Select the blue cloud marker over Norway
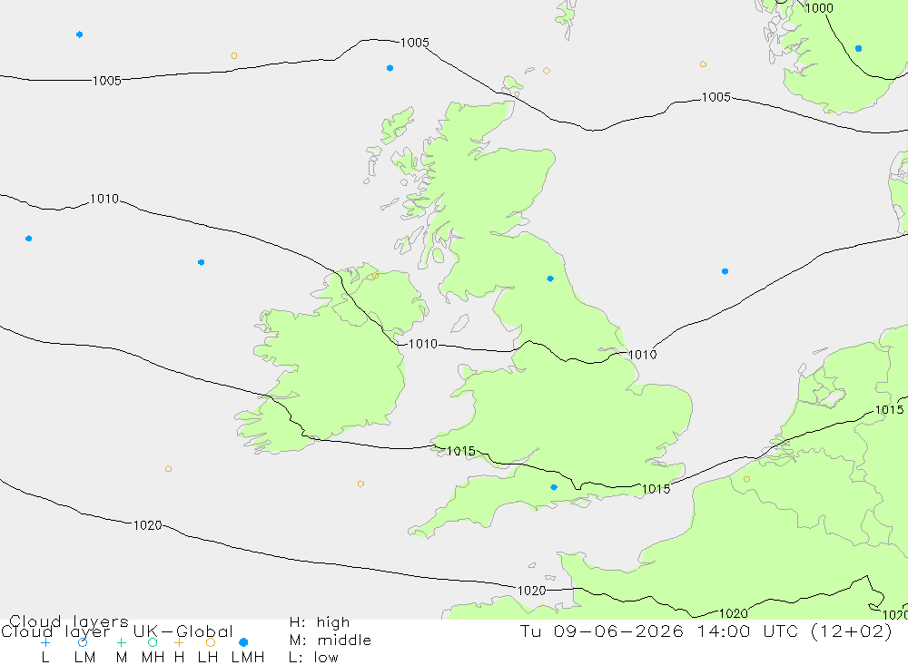 (x=858, y=49)
